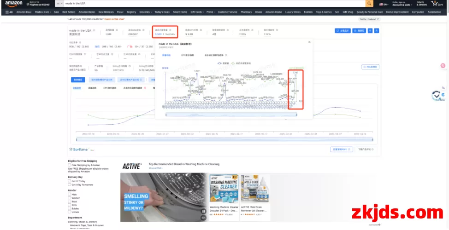Click the Washing Machine Cleaner product image
449x230 pixels.
[224, 189]
